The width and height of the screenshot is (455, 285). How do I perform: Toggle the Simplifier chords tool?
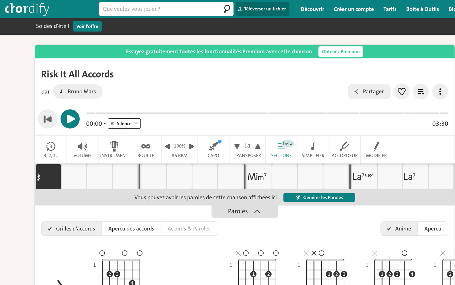point(313,150)
